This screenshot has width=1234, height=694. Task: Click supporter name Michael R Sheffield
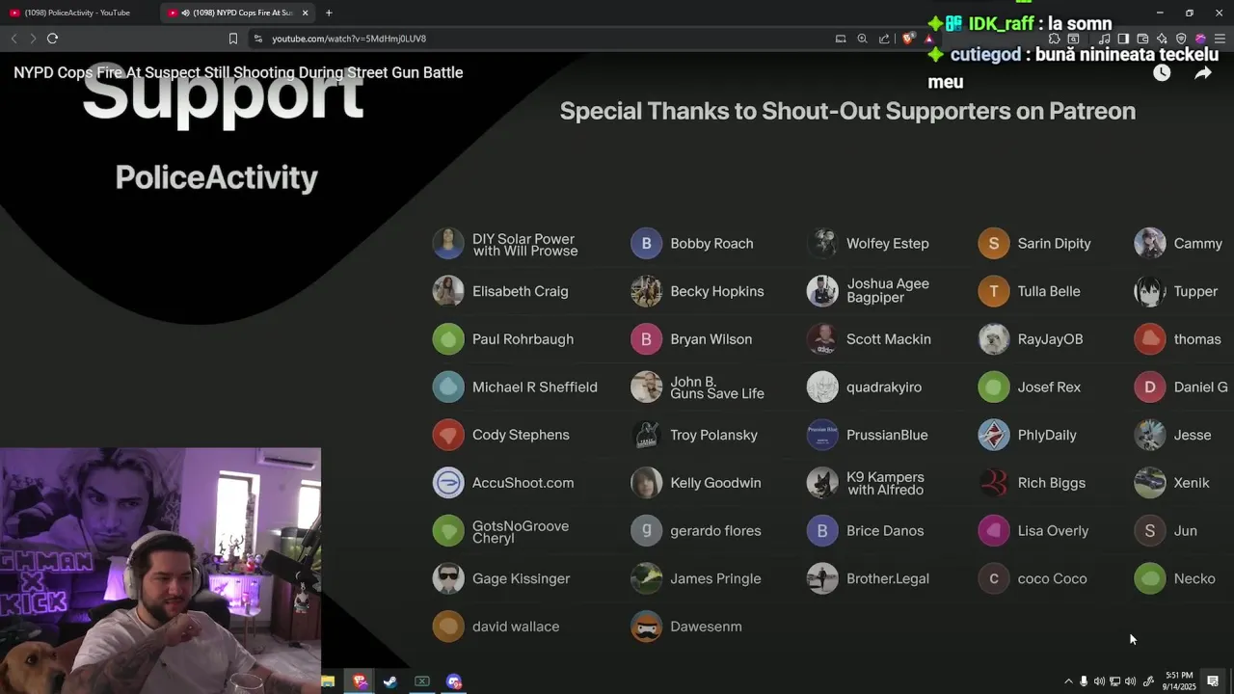pos(535,387)
